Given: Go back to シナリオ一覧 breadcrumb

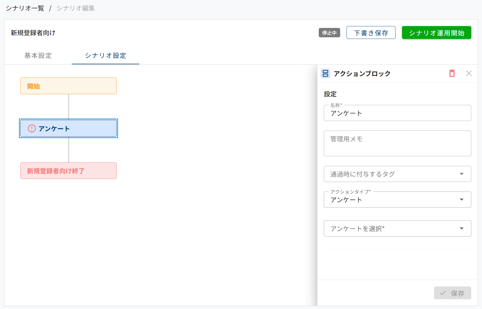Looking at the screenshot, I should point(25,8).
